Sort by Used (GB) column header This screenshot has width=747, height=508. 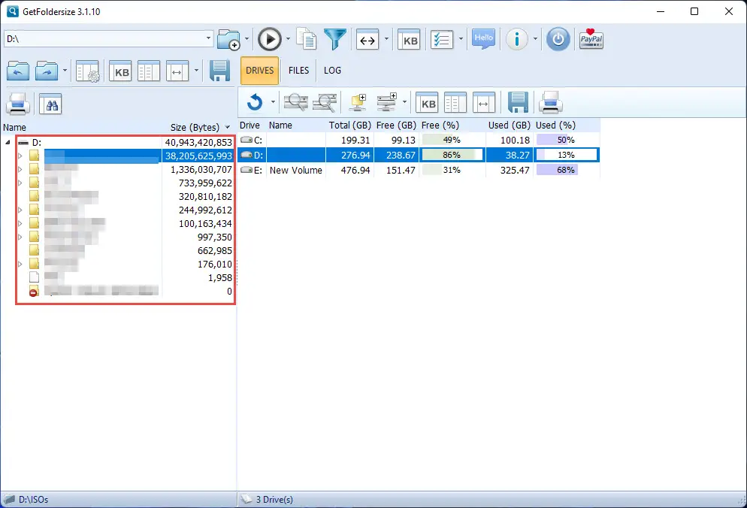pyautogui.click(x=509, y=125)
